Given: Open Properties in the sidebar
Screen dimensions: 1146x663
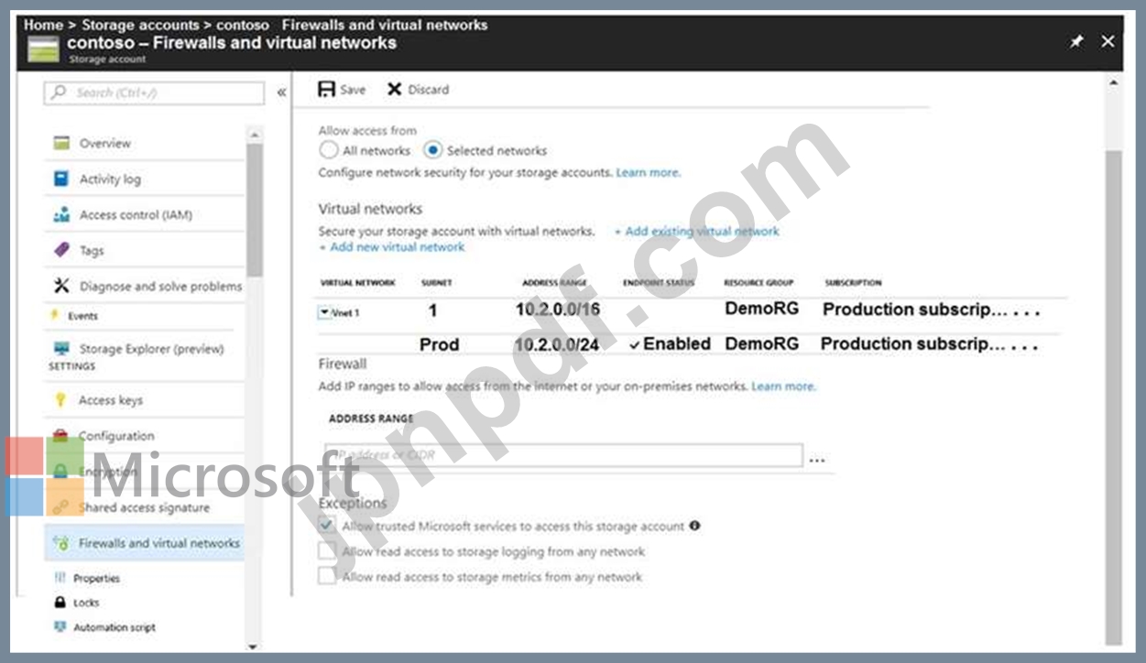Looking at the screenshot, I should (96, 578).
